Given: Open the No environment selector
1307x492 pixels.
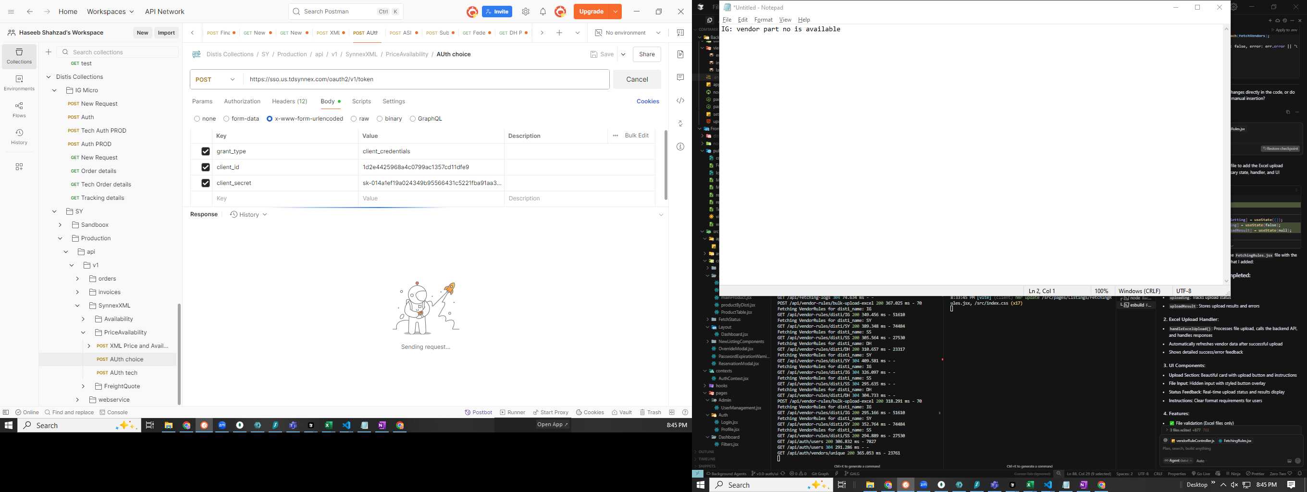Looking at the screenshot, I should [628, 33].
